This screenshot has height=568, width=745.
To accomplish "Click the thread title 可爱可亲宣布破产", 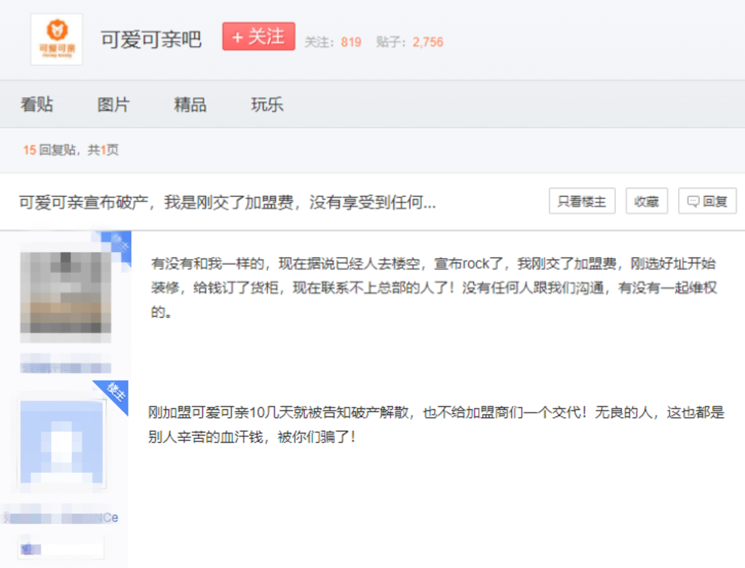I will pyautogui.click(x=227, y=203).
